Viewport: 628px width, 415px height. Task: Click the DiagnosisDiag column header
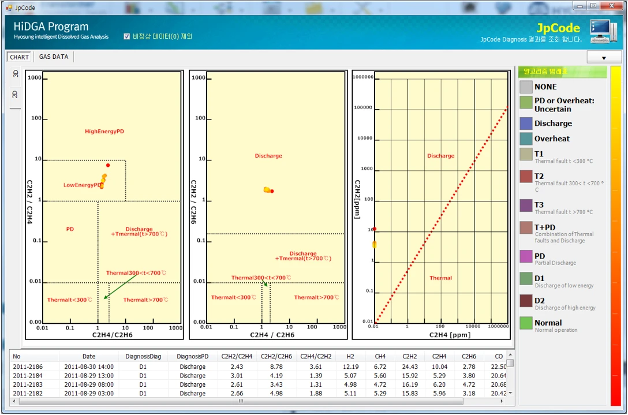[143, 356]
